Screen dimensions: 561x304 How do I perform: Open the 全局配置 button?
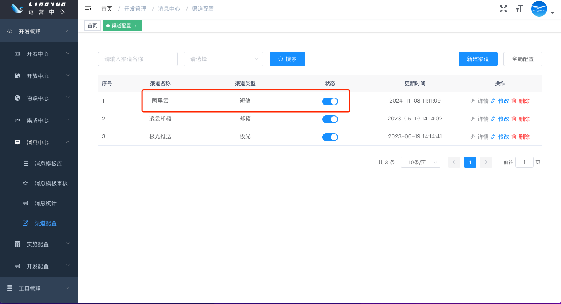coord(523,59)
